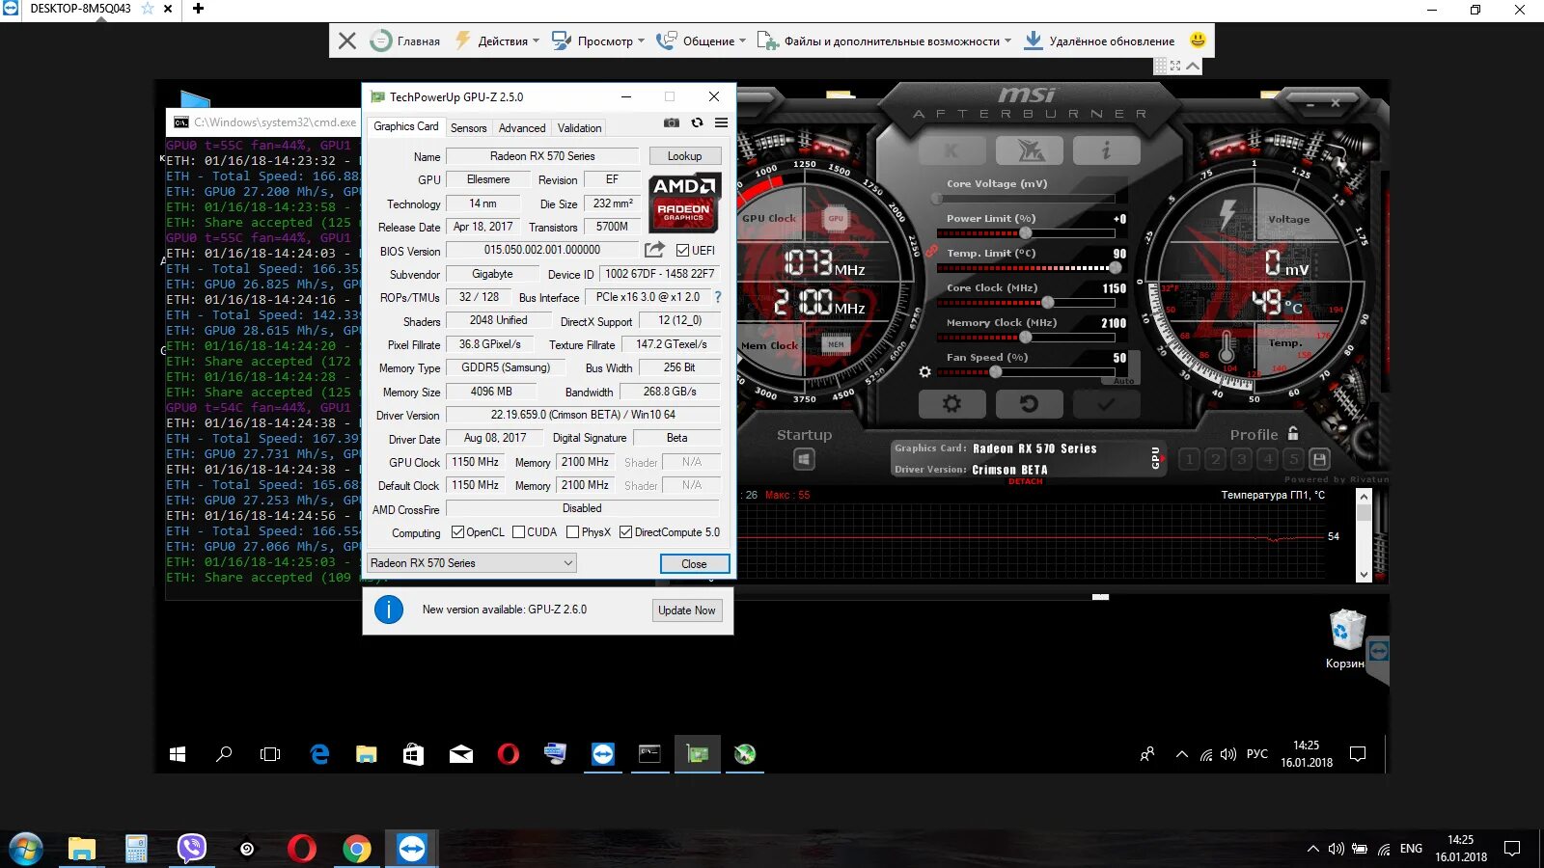Click the red DETACH link in Afterburner
The height and width of the screenshot is (868, 1544).
(x=1025, y=481)
